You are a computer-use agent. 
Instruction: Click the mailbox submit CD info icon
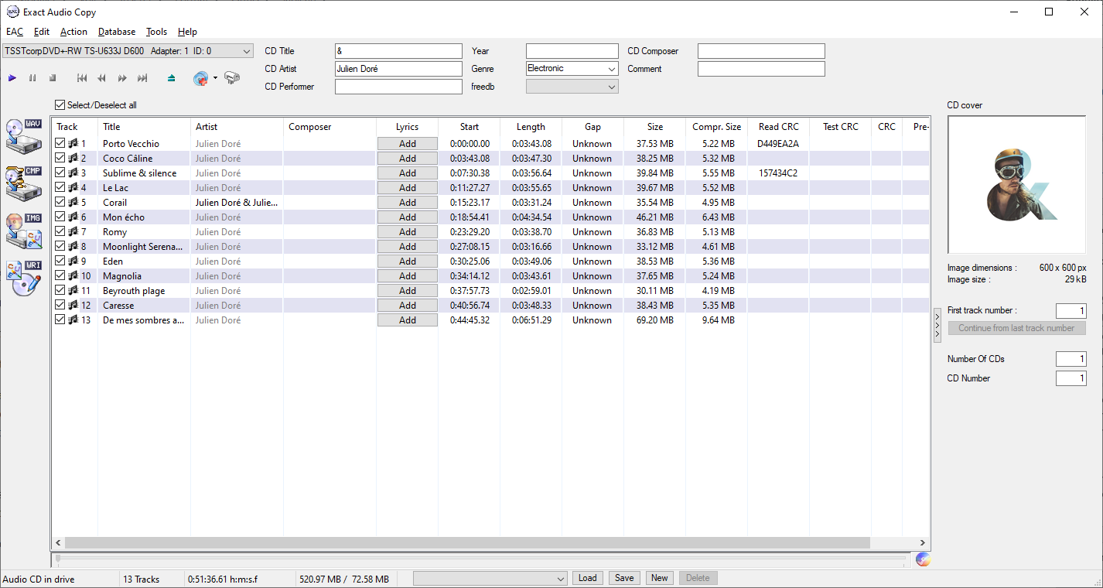(231, 78)
